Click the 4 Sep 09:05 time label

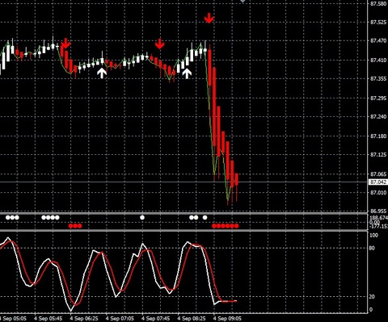coord(227,319)
